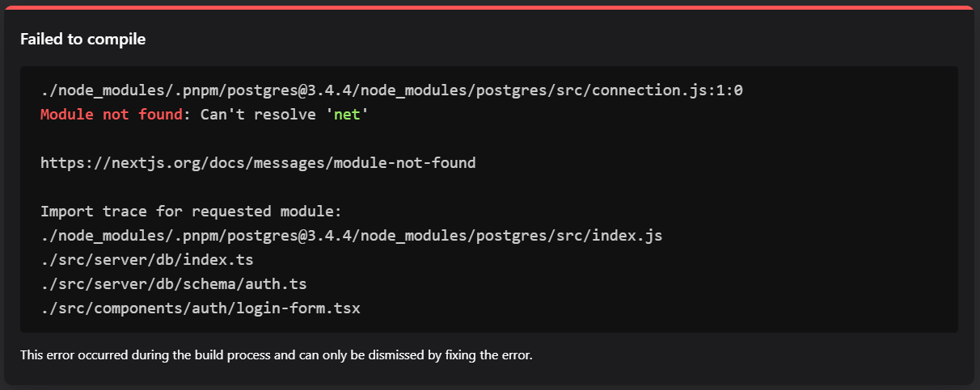This screenshot has width=980, height=390.
Task: Click "auth.ts" file name in trace
Action: 277,284
